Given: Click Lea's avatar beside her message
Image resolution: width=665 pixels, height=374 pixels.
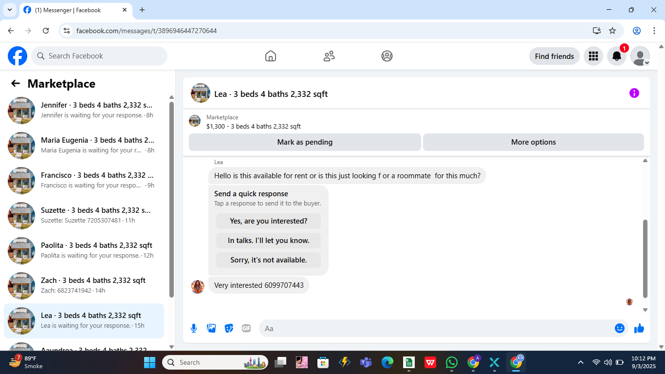Looking at the screenshot, I should [x=198, y=286].
